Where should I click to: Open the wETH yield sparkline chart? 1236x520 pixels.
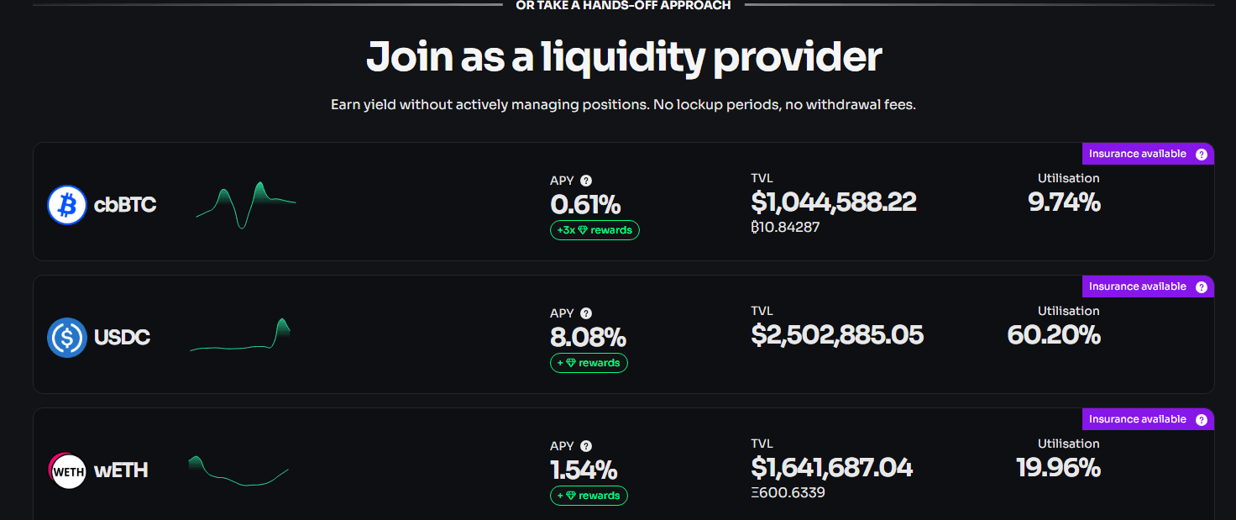(x=238, y=470)
